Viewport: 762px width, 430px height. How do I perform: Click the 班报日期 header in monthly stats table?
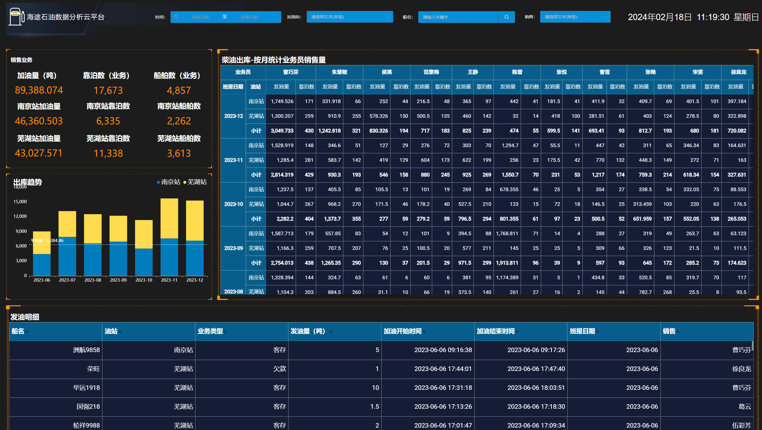(233, 87)
